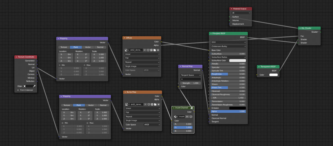Viewport: 333px width, 146px height.
Task: Open the All target dropdown in Material Output
Action: 241,13
